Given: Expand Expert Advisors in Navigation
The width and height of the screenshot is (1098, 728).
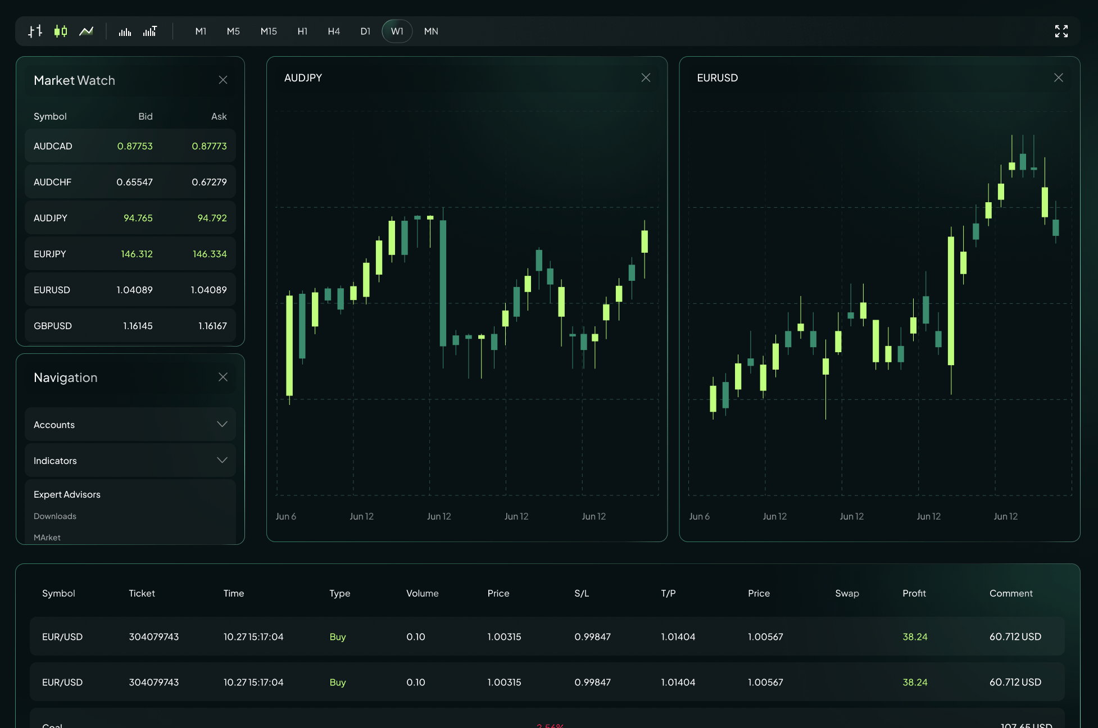Looking at the screenshot, I should [x=67, y=494].
